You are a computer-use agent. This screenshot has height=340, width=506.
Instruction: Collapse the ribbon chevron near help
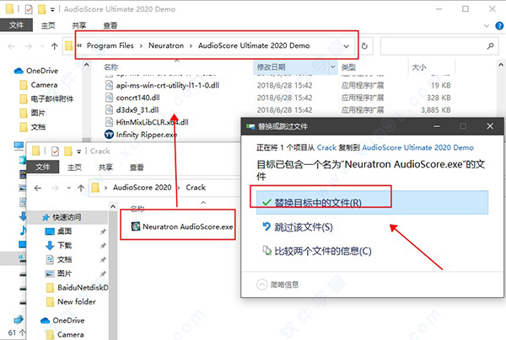[487, 26]
